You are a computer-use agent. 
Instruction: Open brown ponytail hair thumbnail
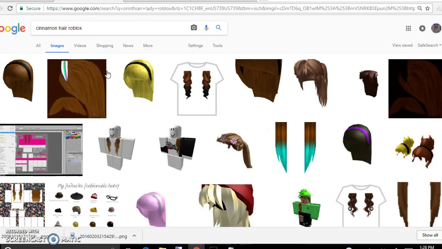point(311,83)
